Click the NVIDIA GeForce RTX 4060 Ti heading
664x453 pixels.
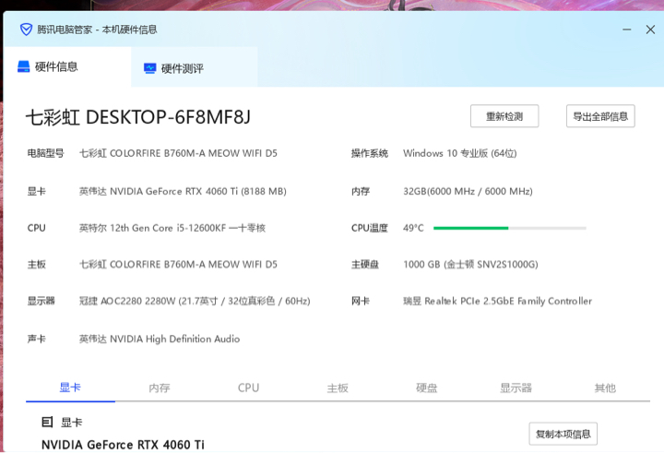[123, 445]
